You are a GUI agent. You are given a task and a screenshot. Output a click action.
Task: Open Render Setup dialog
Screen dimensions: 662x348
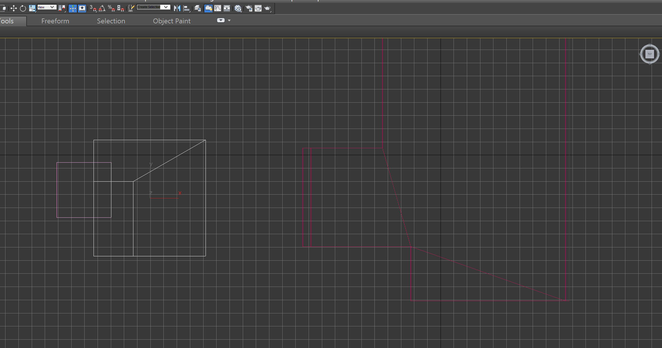pos(249,8)
